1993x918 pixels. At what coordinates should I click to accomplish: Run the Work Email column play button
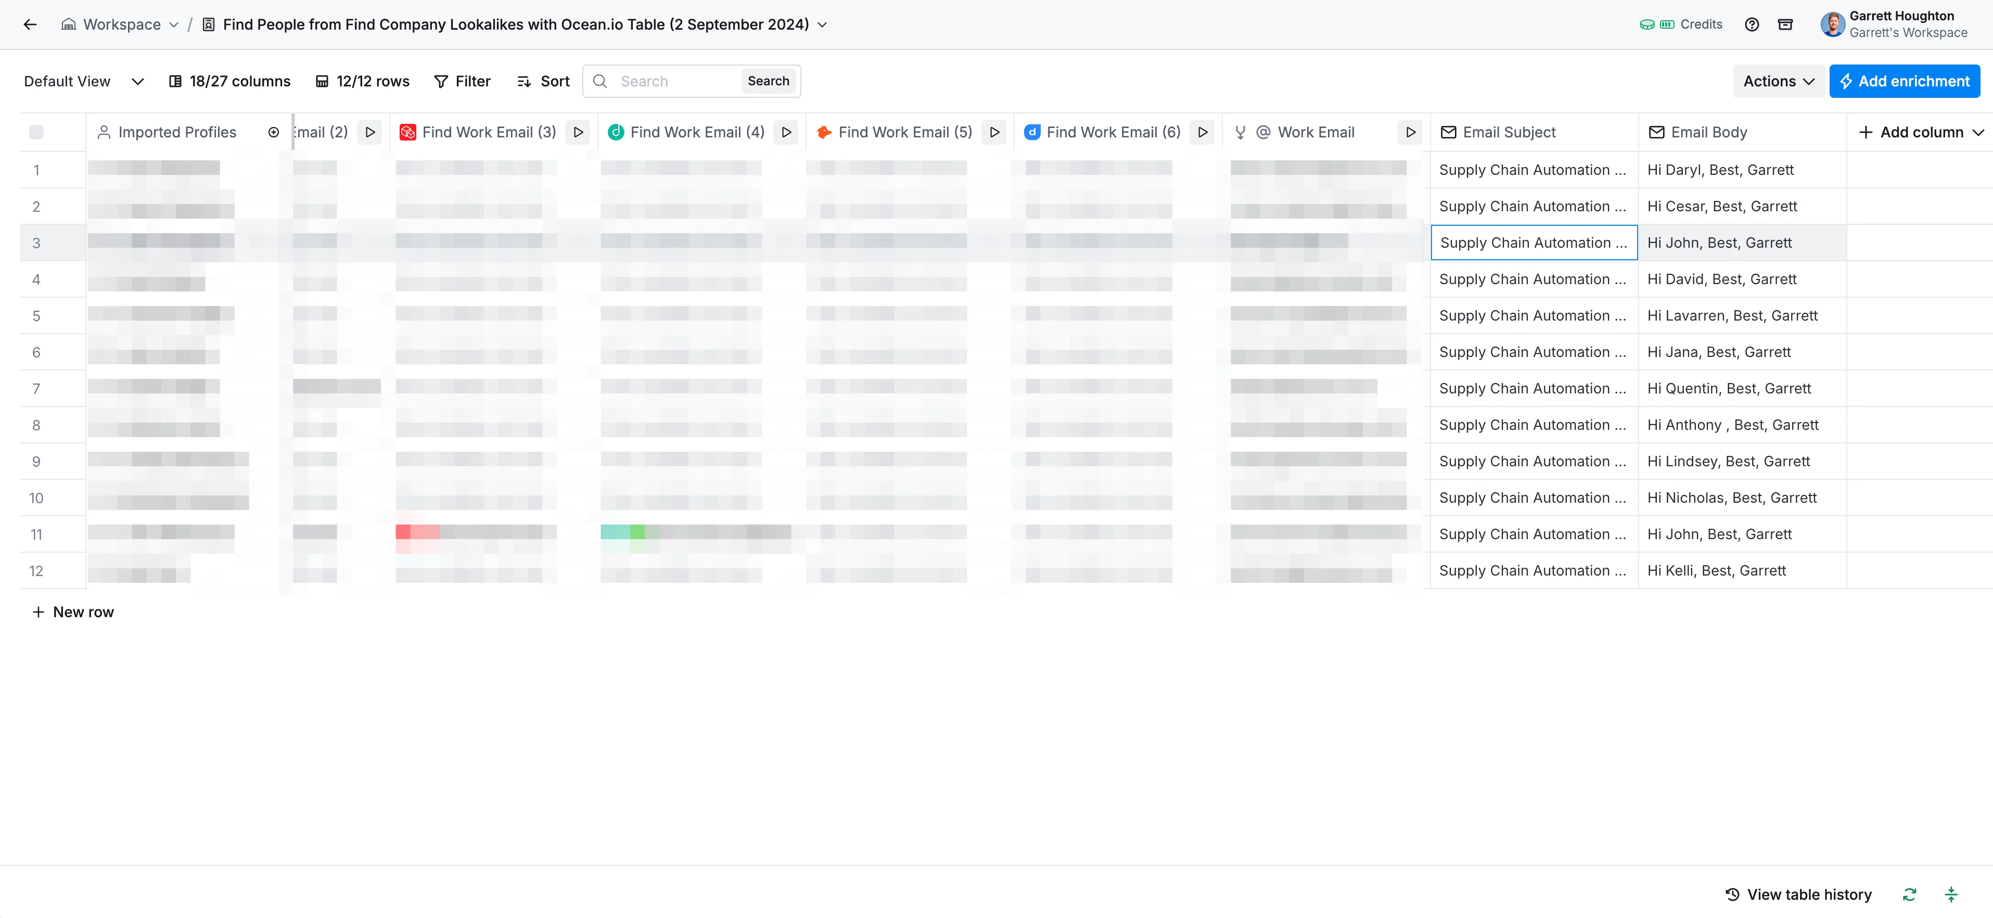1410,132
